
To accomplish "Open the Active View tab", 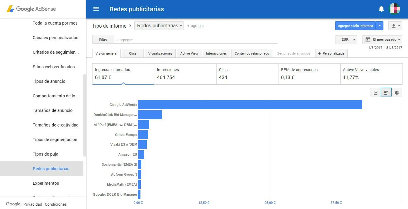I will (189, 53).
